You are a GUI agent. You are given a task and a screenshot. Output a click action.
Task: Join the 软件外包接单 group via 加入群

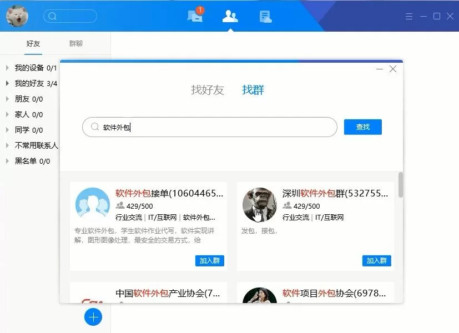(209, 261)
